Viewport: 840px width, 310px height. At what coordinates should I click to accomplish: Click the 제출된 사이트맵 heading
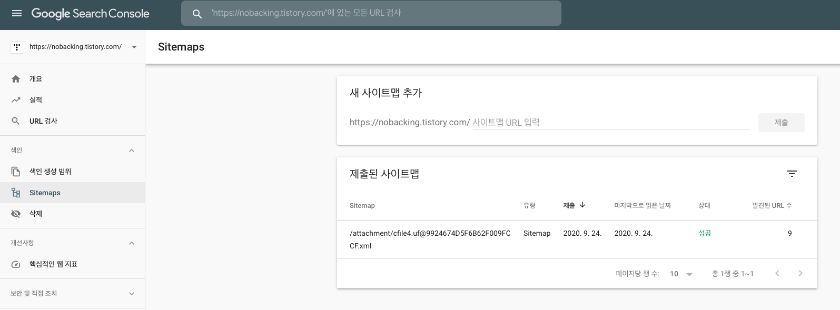pos(384,174)
